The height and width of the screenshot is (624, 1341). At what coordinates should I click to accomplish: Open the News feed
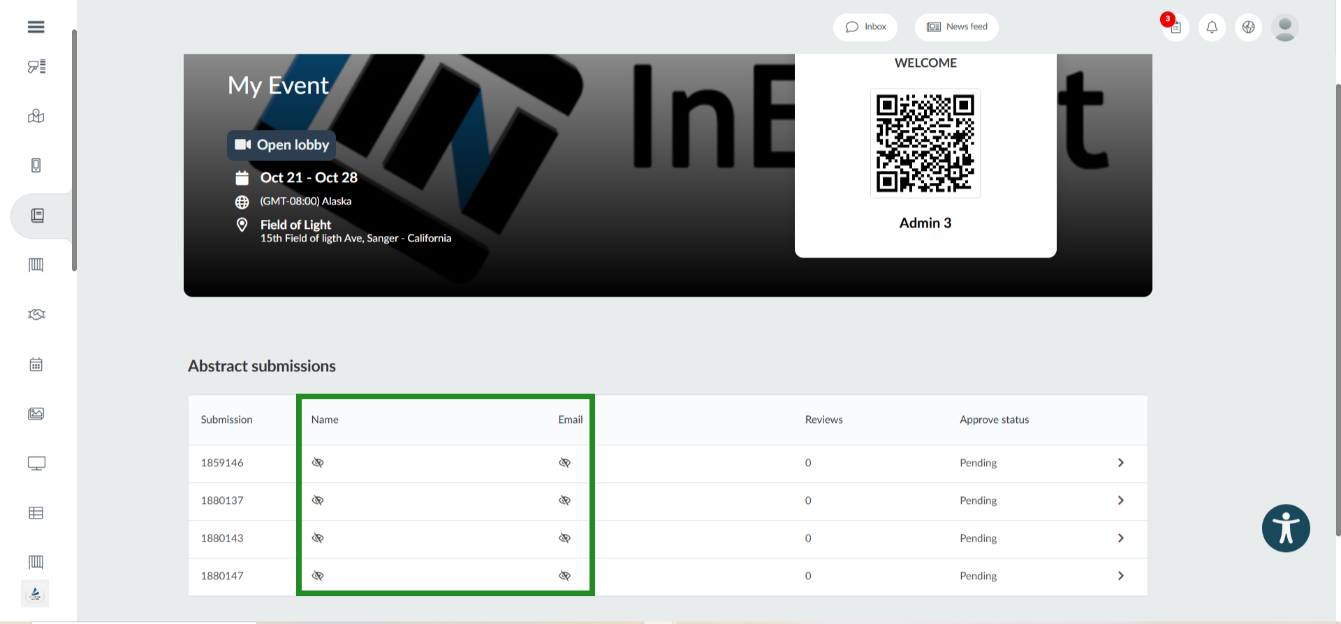coord(957,27)
